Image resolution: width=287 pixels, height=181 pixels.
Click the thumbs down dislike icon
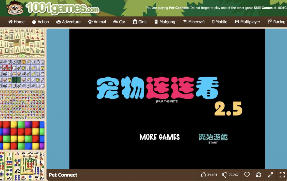225,175
